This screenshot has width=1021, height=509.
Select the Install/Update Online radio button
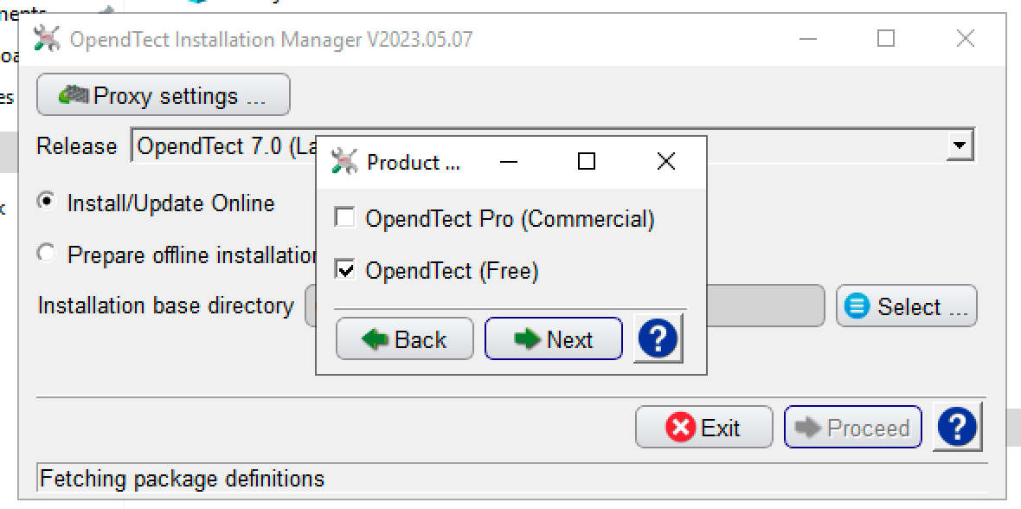pos(47,203)
